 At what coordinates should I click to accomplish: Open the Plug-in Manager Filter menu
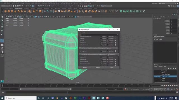pos(80,32)
